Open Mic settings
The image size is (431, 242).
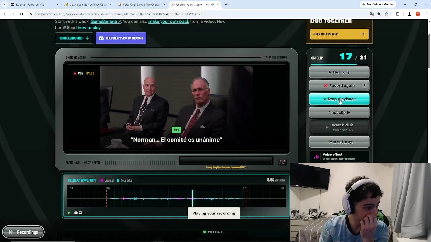[x=339, y=142]
